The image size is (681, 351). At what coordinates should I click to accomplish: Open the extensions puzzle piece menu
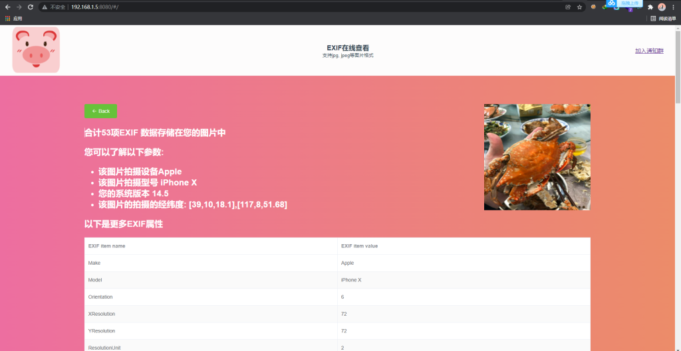(x=650, y=7)
